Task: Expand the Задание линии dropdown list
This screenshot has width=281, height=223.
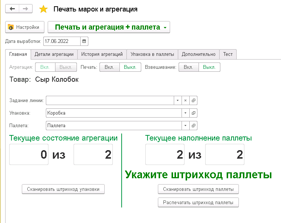Action: coord(177,100)
